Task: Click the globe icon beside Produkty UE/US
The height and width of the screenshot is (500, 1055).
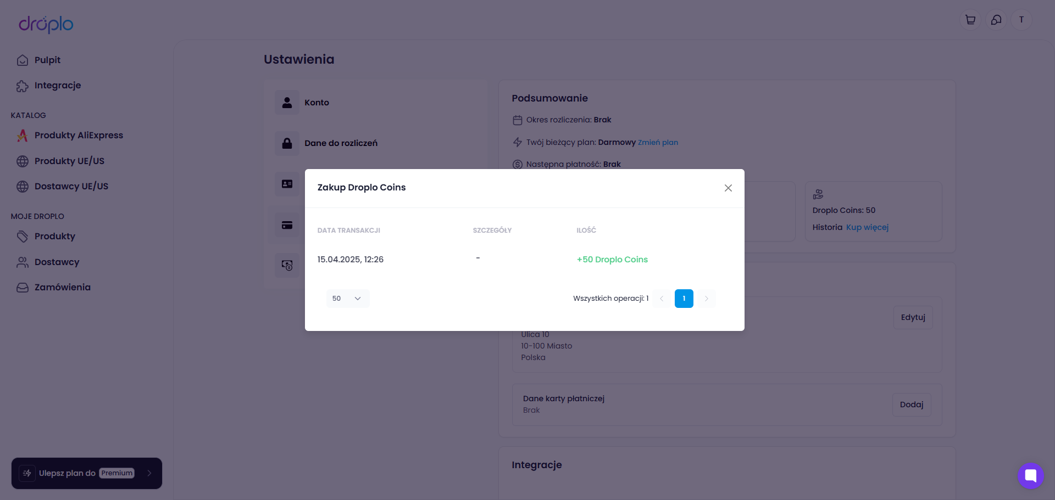Action: pyautogui.click(x=23, y=161)
